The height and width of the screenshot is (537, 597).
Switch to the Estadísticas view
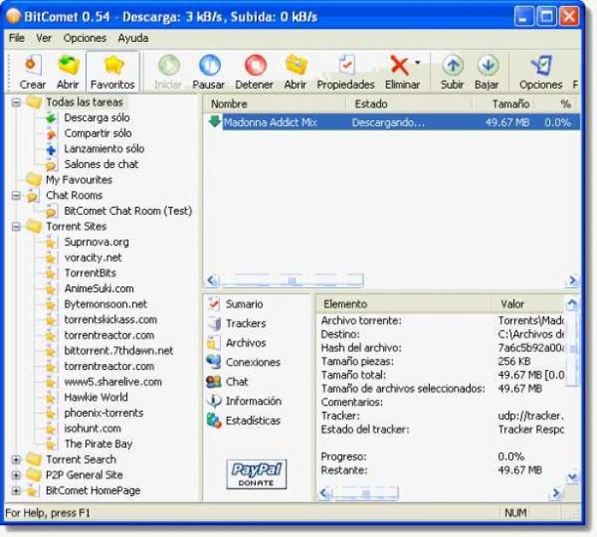(x=244, y=420)
